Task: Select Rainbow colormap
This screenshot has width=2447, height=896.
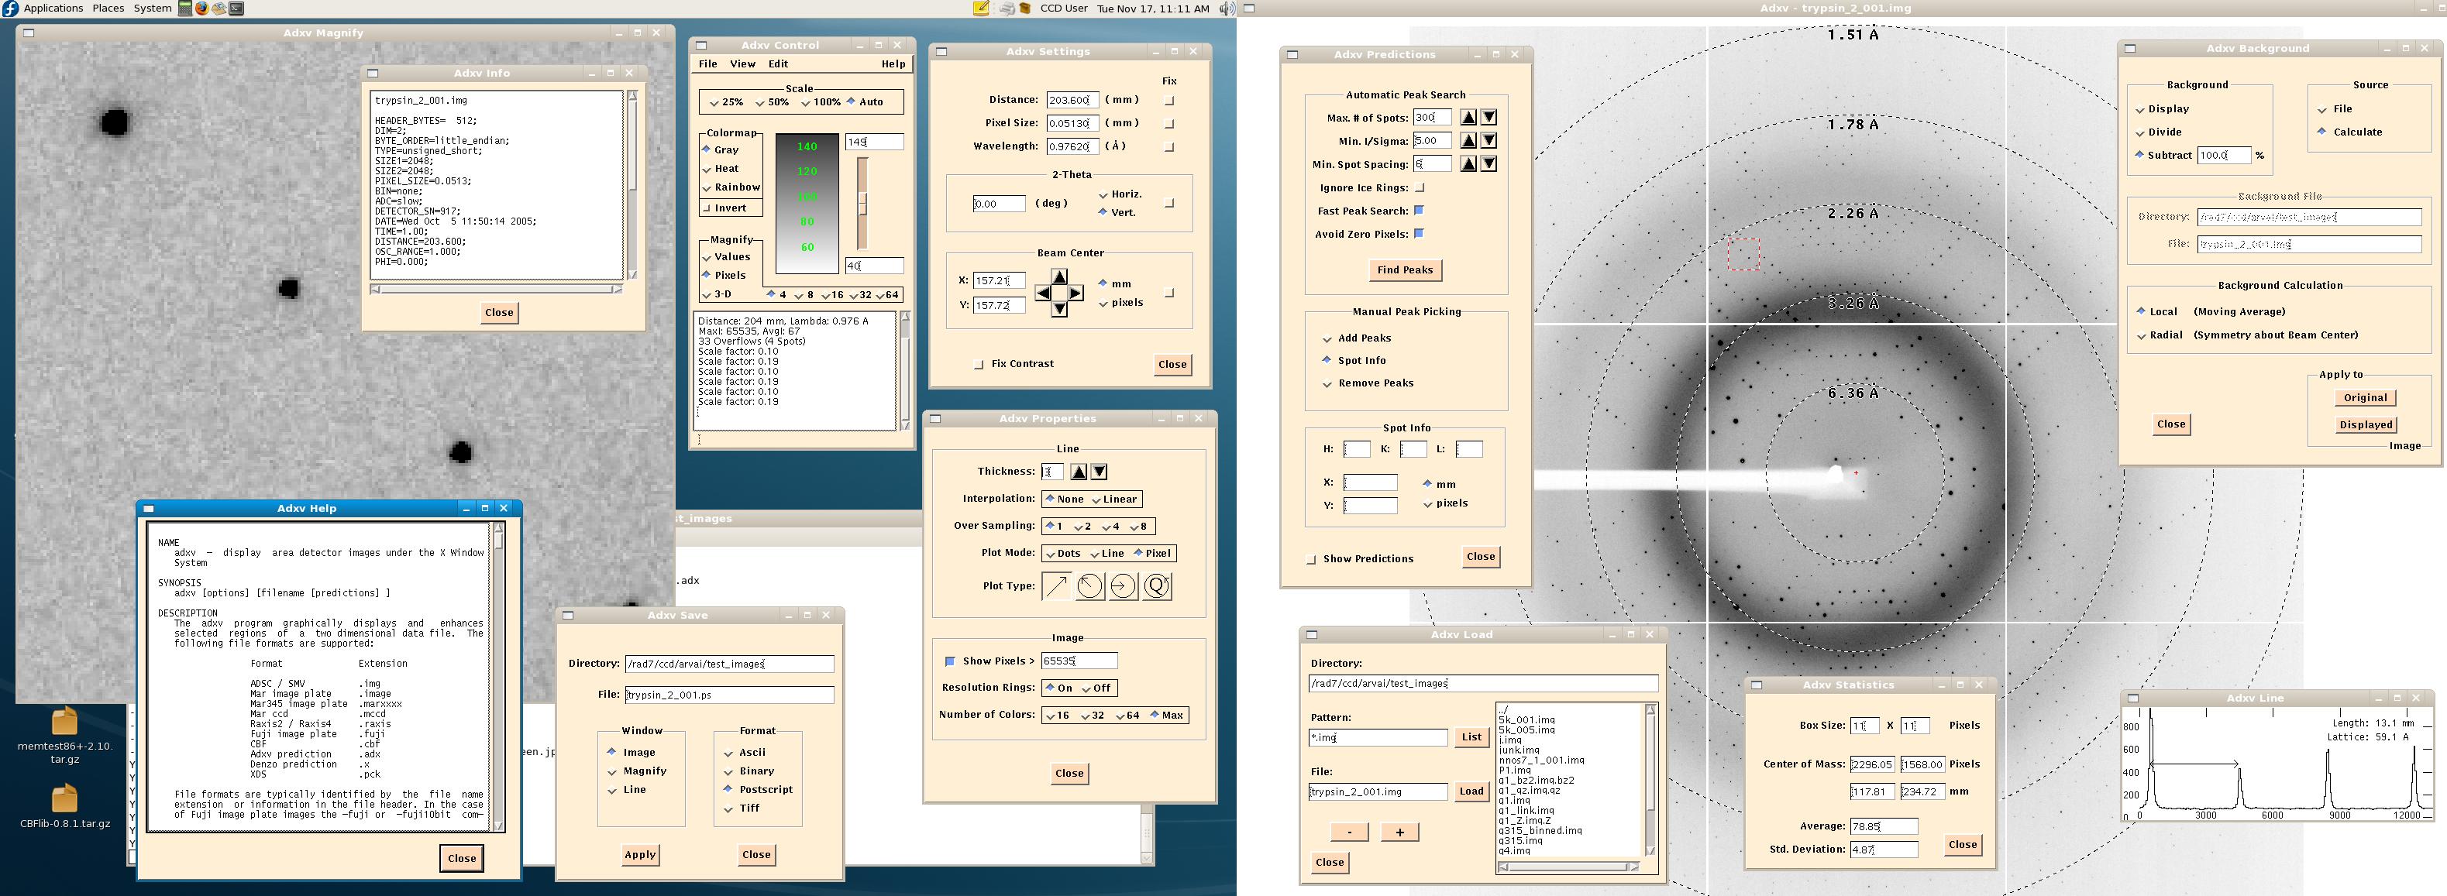Action: [x=731, y=188]
